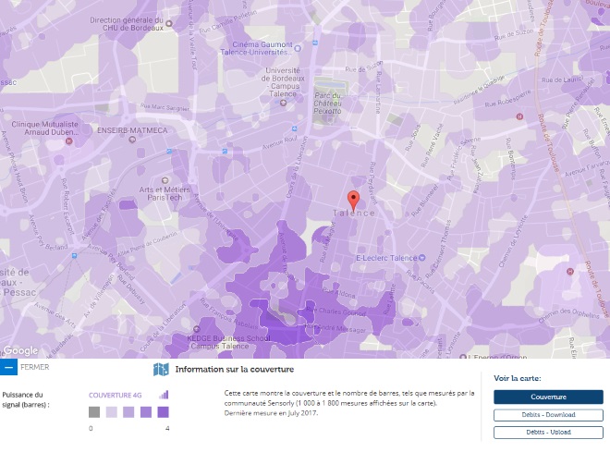Click the gray zero-bar signal swatch
Image resolution: width=610 pixels, height=452 pixels.
pyautogui.click(x=94, y=412)
